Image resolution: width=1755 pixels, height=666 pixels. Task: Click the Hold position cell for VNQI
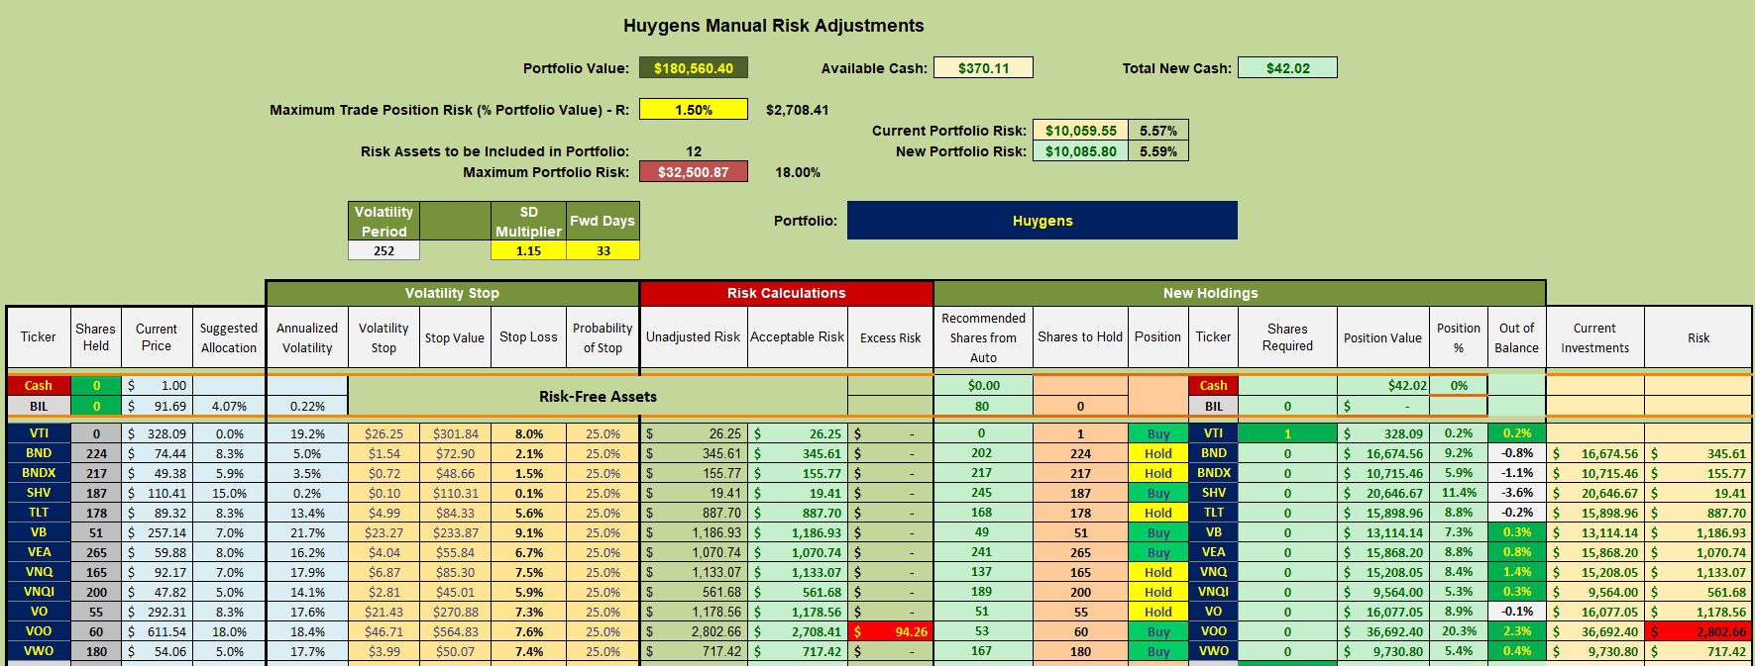[x=1157, y=592]
